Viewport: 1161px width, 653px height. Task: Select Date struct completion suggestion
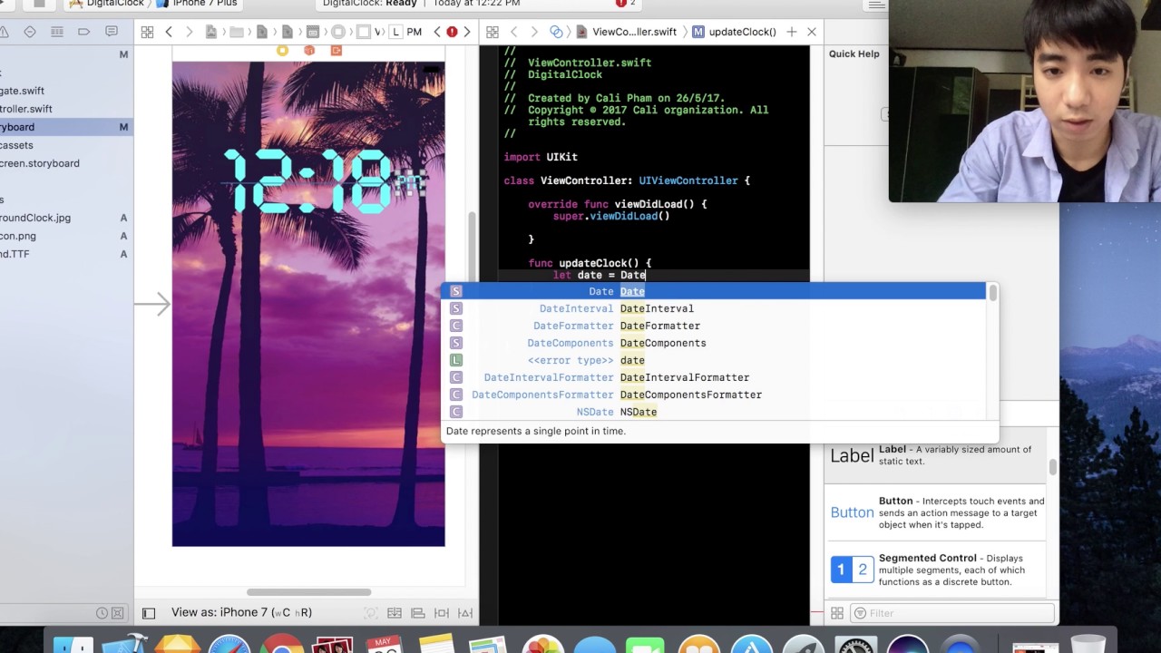[x=713, y=291]
